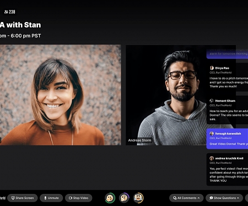Viewport: 248px width, 206px height.
Task: Click the microphone icon in Unmute
Action: pos(45,198)
